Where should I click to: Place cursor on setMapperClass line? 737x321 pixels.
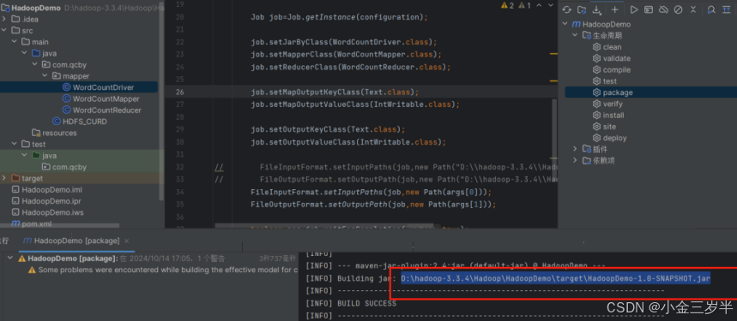[x=346, y=55]
